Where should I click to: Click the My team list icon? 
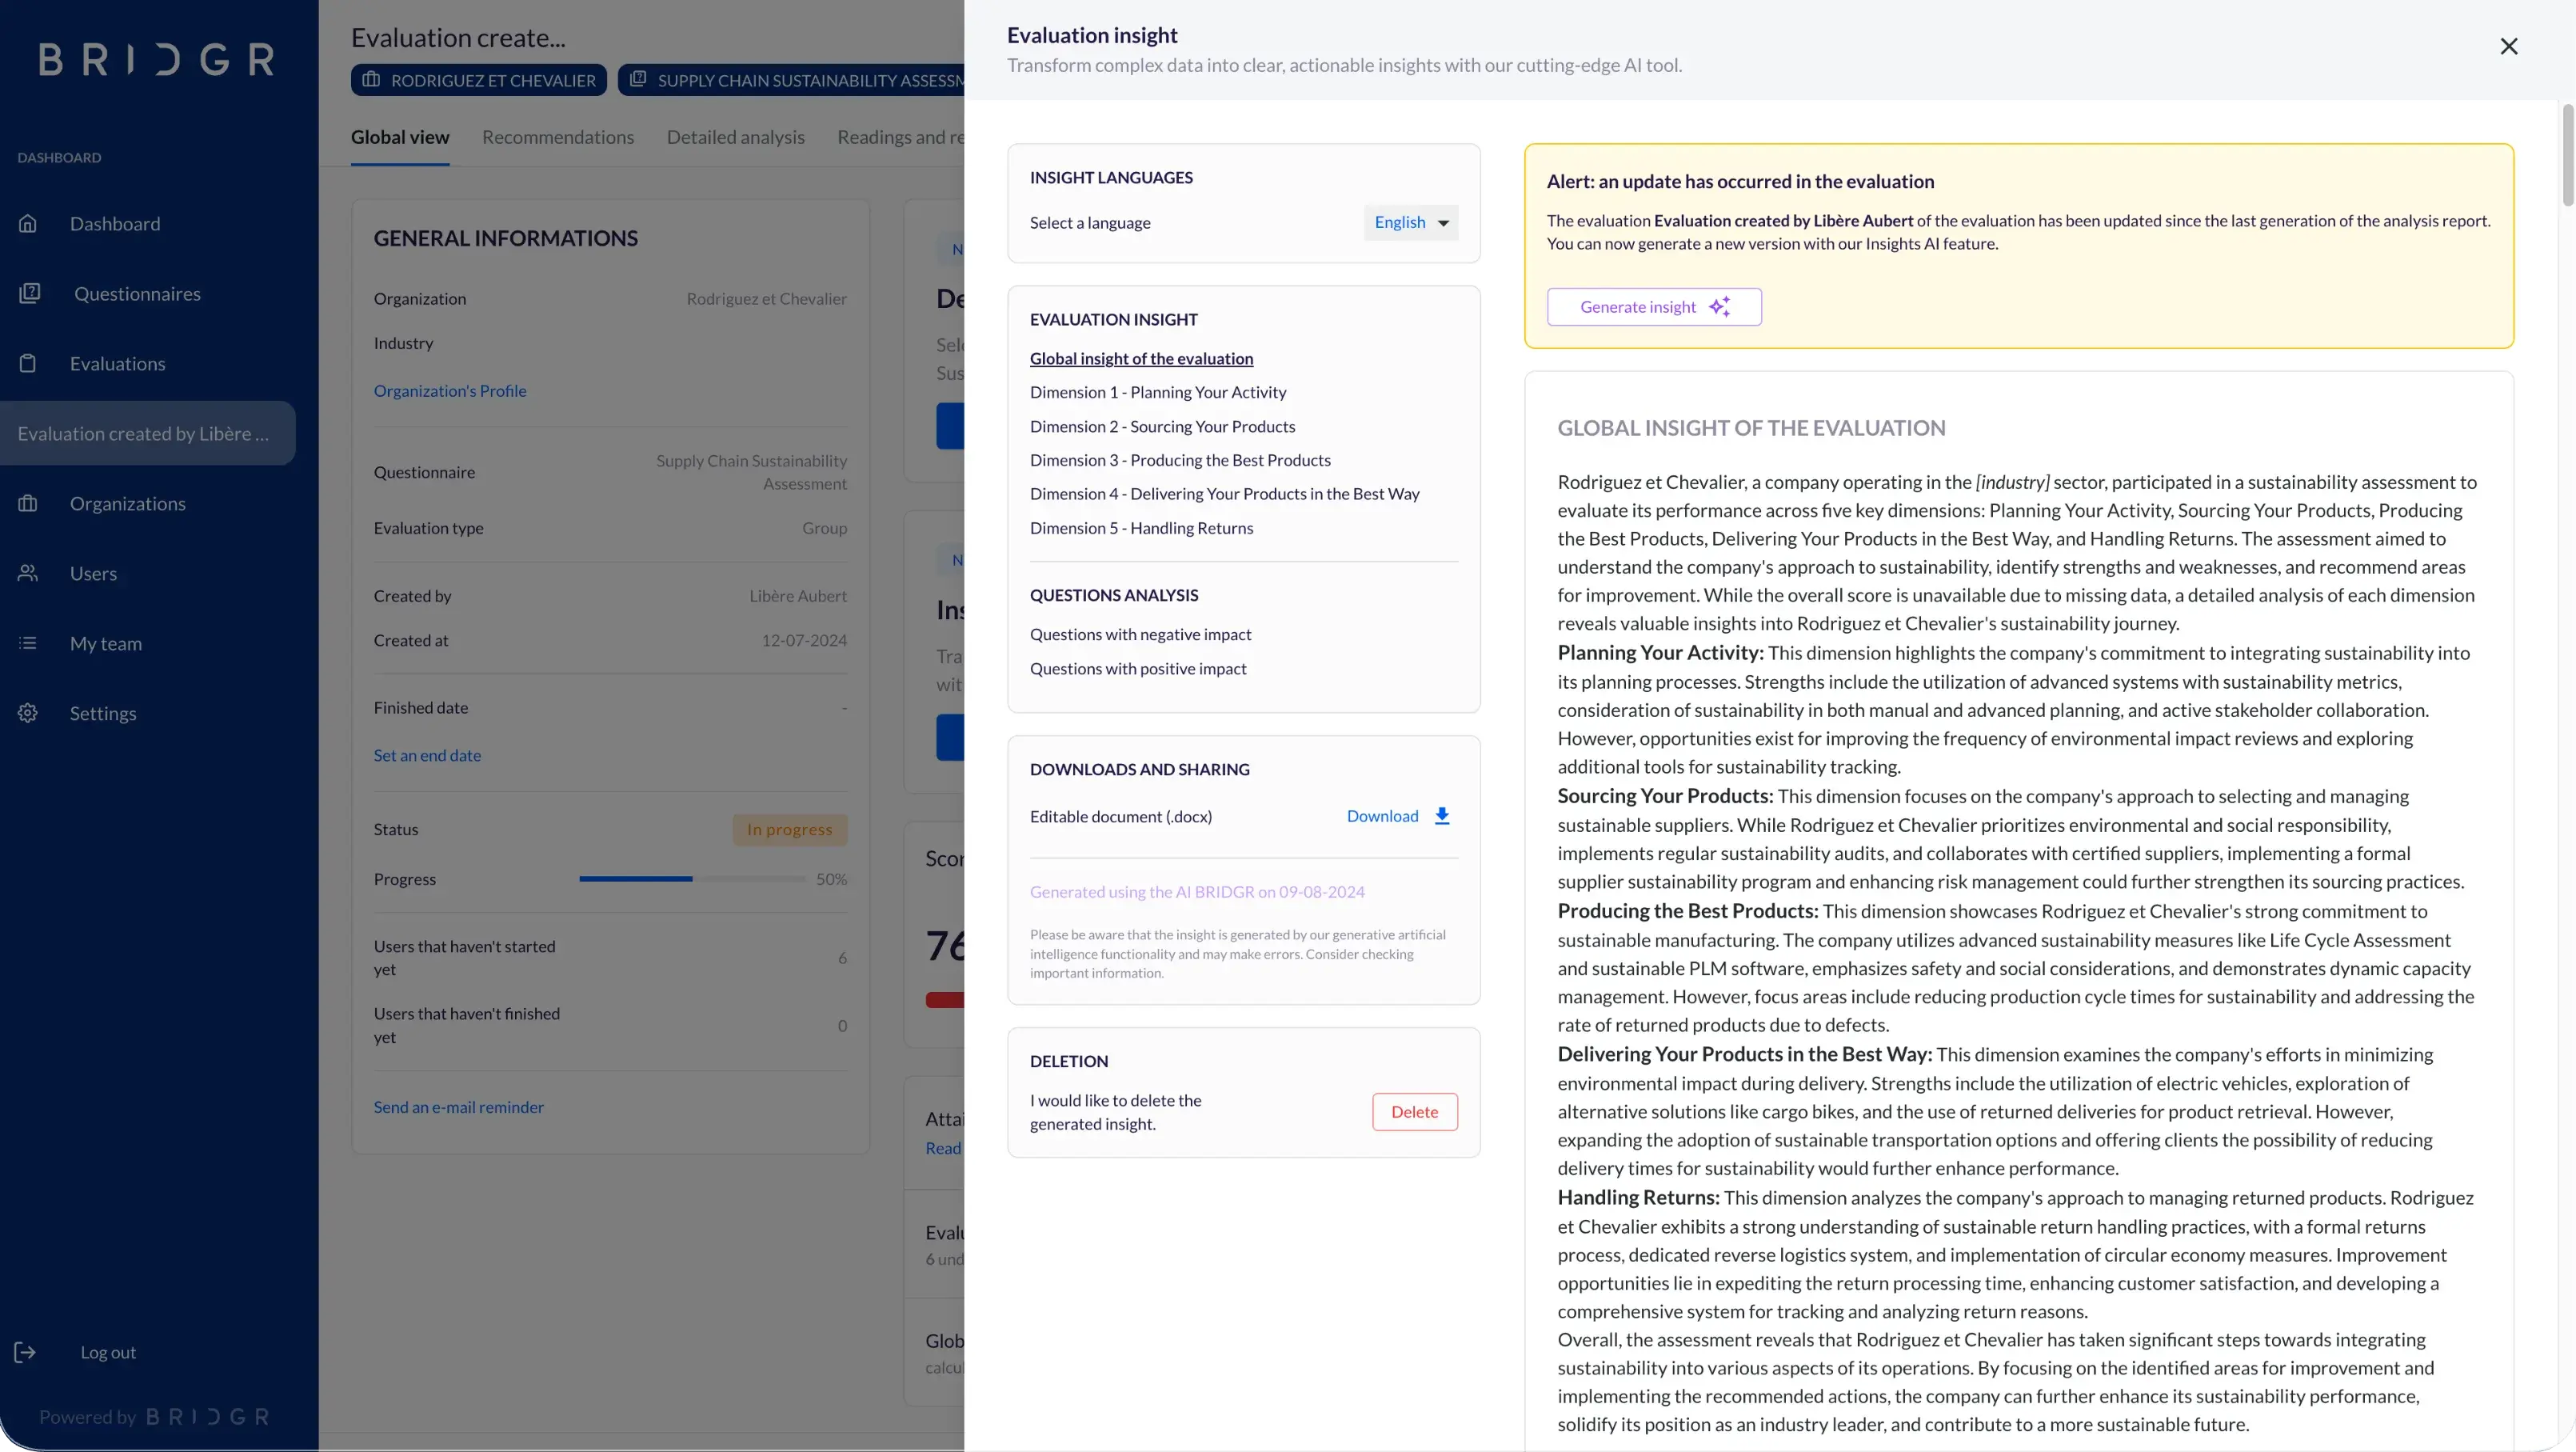(28, 643)
